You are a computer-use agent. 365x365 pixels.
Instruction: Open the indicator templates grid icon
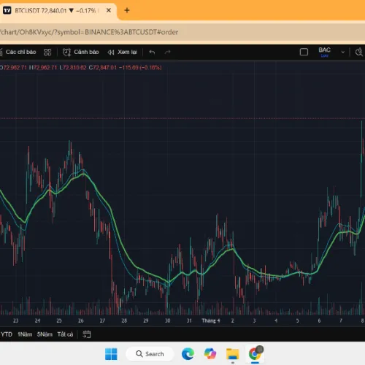click(x=47, y=52)
